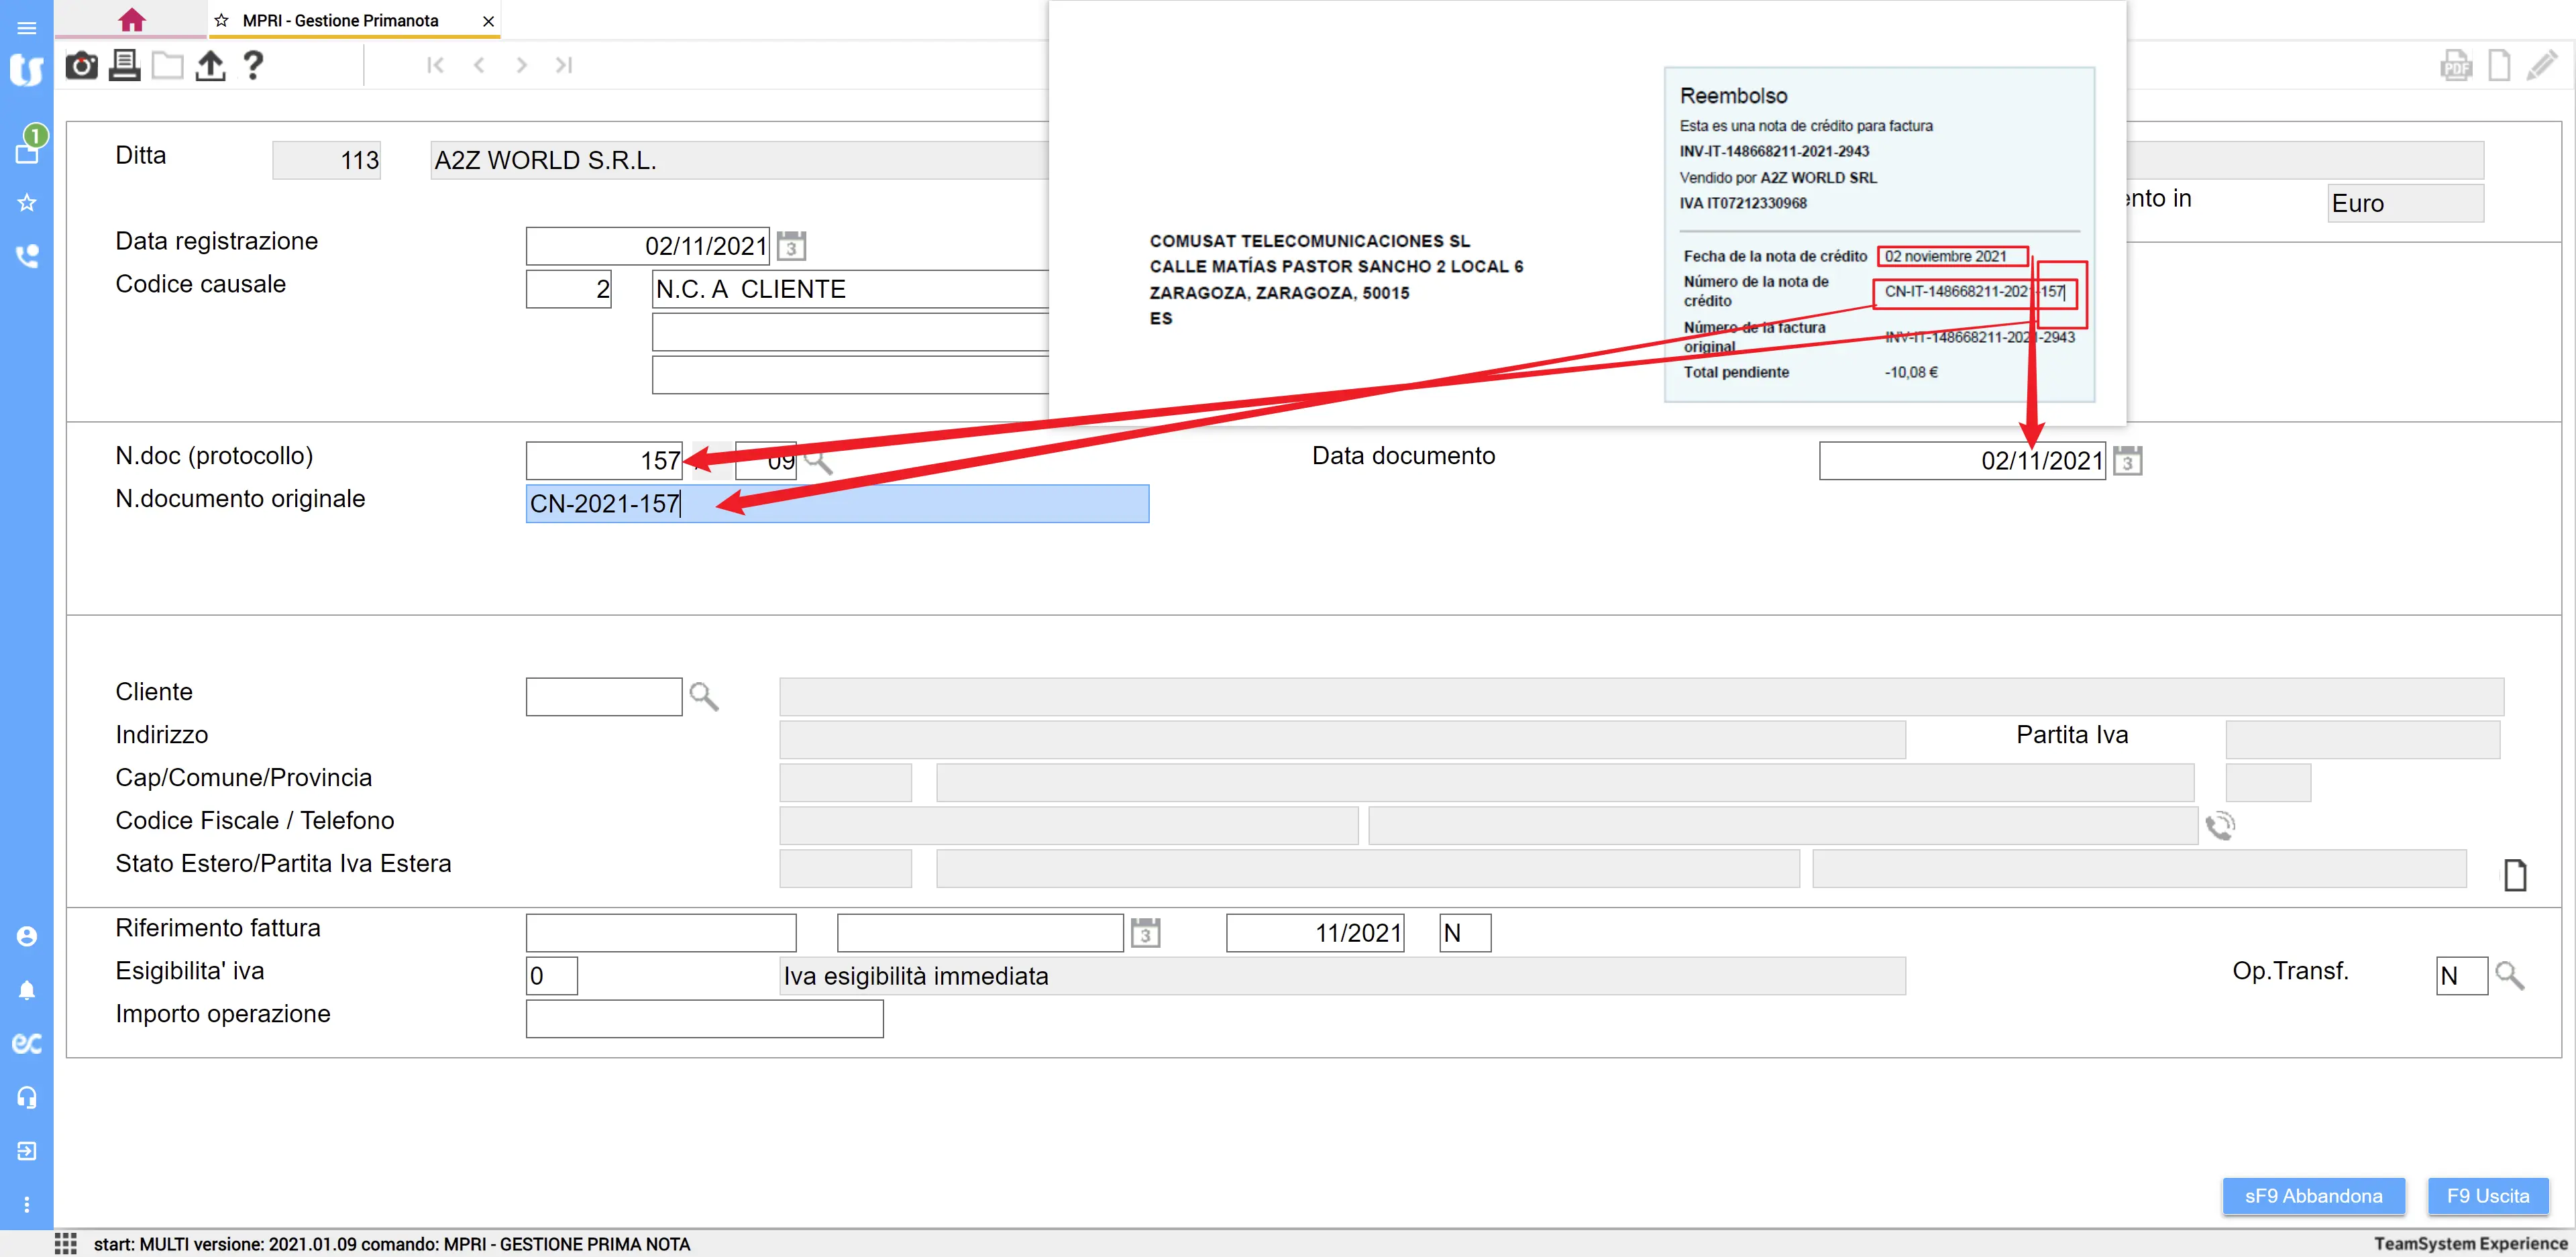Click the print icon in toolbar
This screenshot has width=2576, height=1257.
(x=124, y=66)
